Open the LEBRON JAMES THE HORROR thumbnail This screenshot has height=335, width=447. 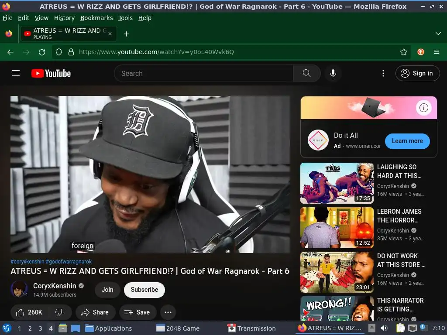[337, 228]
